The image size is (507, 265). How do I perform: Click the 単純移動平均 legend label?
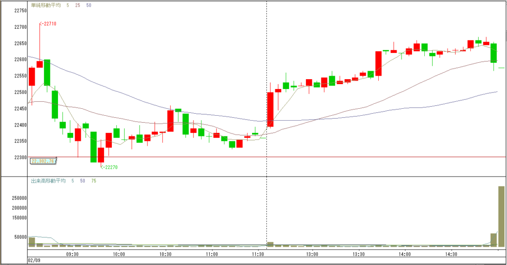(x=46, y=5)
